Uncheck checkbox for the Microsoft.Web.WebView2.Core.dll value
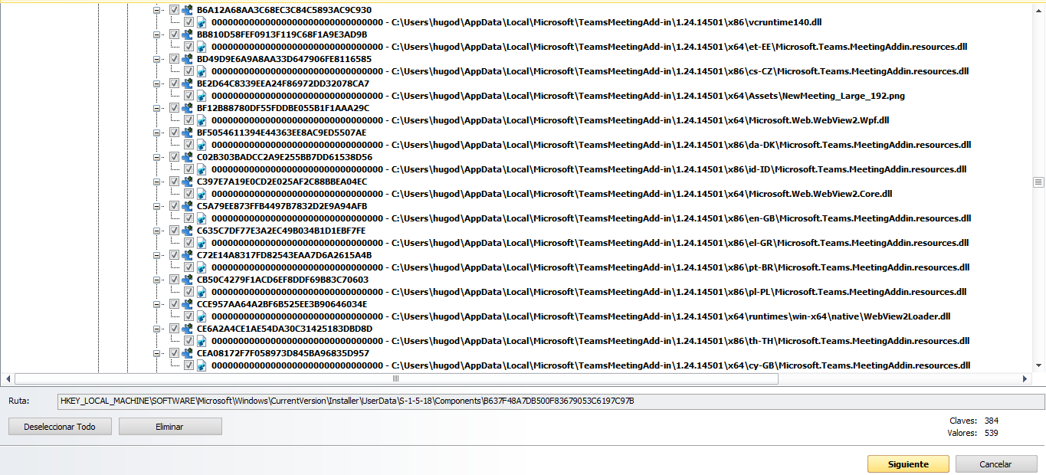Screen dimensions: 1046x475 [x=189, y=194]
